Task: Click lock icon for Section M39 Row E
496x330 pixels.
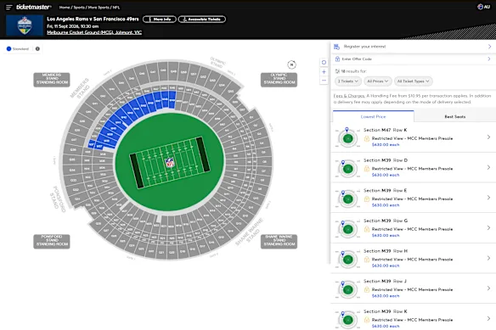Action: [x=367, y=199]
